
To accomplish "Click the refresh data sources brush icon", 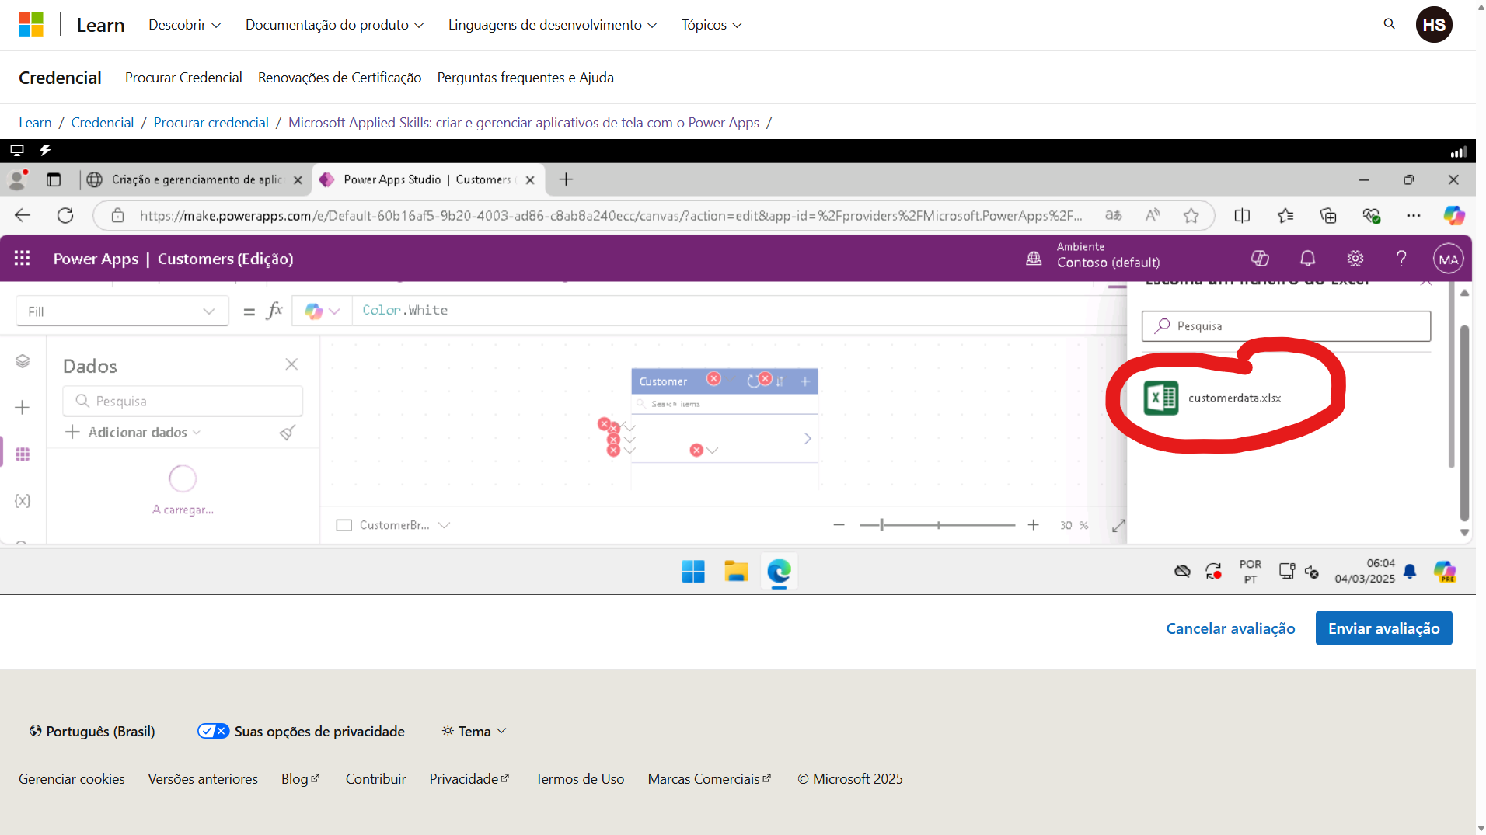I will [x=288, y=433].
